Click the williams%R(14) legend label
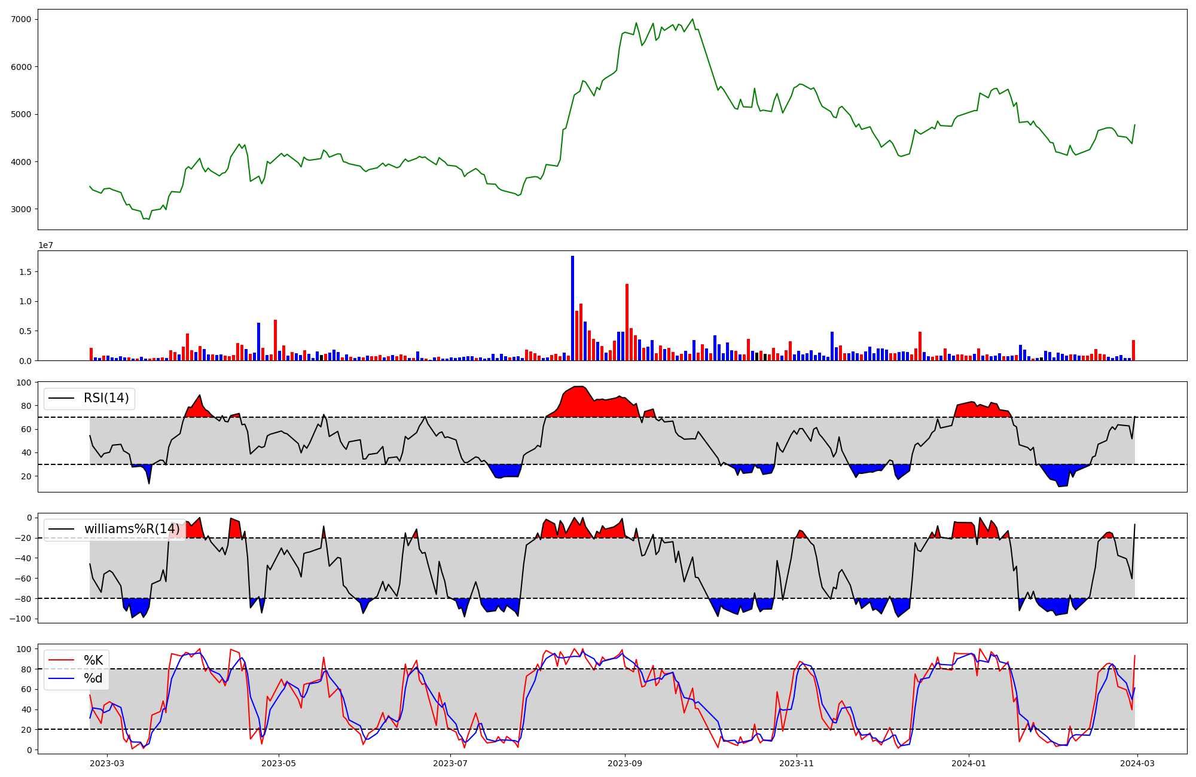1196x777 pixels. tap(132, 529)
